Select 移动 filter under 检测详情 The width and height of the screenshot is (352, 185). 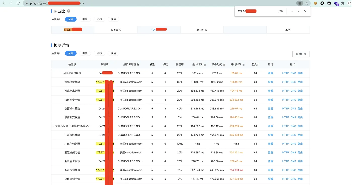pyautogui.click(x=99, y=53)
